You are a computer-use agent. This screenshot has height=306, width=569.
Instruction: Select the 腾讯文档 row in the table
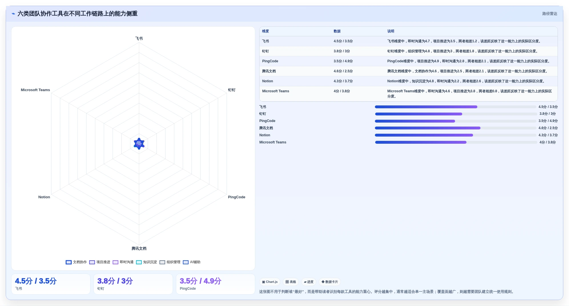(x=408, y=71)
